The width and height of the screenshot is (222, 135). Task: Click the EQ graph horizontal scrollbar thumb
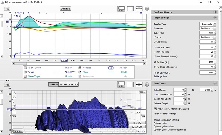[x=20, y=64]
